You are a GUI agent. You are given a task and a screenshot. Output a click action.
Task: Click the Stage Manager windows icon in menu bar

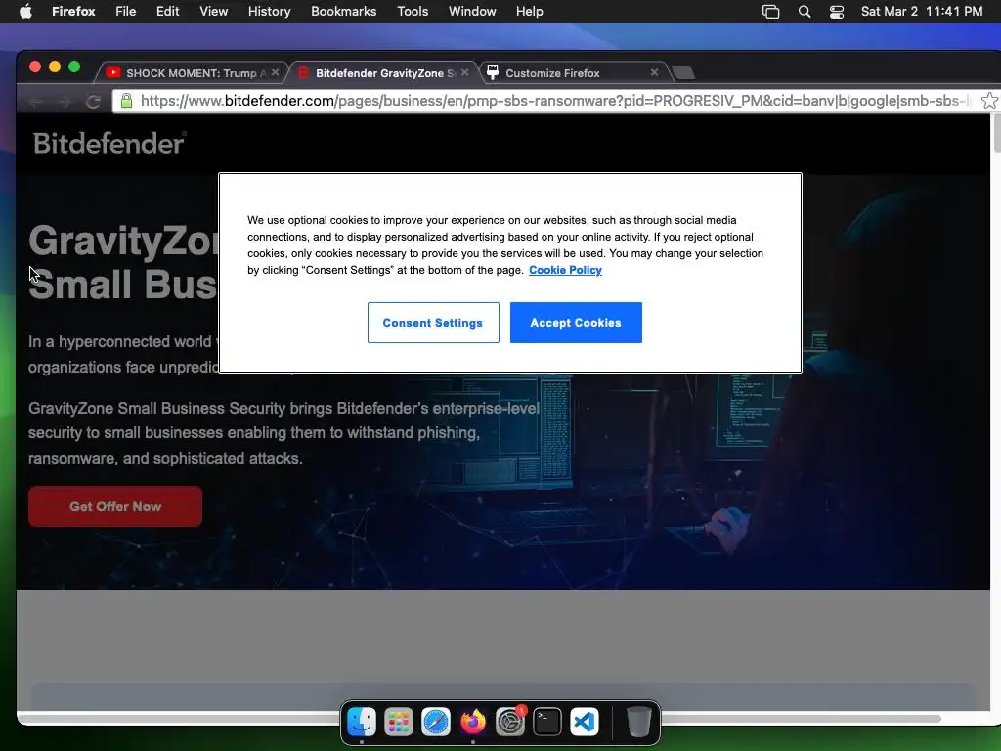point(770,12)
